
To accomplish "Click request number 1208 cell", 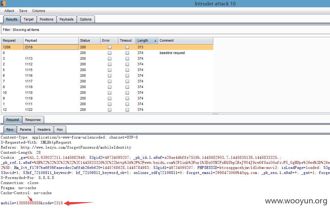I will [x=12, y=47].
